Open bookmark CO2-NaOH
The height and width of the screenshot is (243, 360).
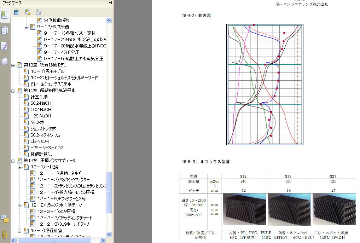click(41, 110)
